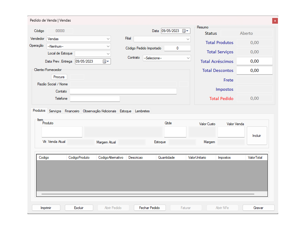Switch to the Lembretes tab
Viewport: 306px width, 230px height.
[x=142, y=111]
